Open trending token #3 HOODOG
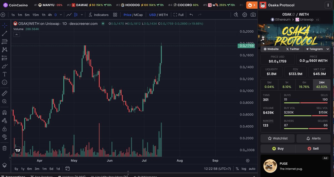 (140, 5)
